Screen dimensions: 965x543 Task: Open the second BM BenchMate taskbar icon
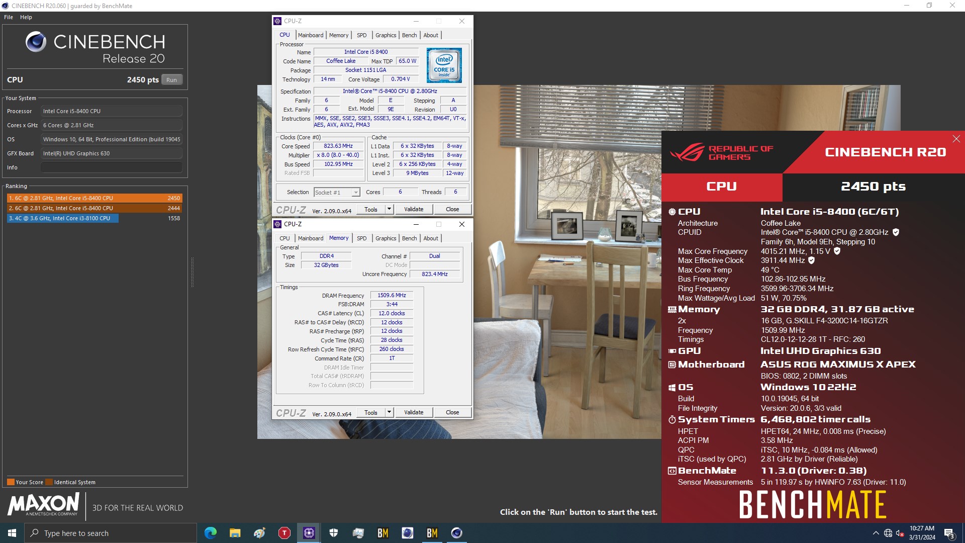coord(432,533)
